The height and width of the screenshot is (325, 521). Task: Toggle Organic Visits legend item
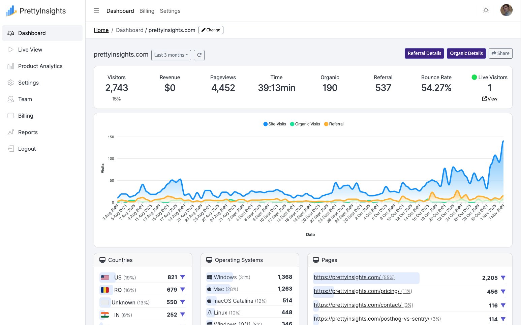pos(305,124)
